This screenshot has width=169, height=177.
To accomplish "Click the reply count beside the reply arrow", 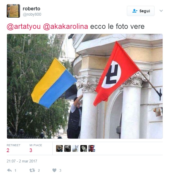I will point(15,170).
